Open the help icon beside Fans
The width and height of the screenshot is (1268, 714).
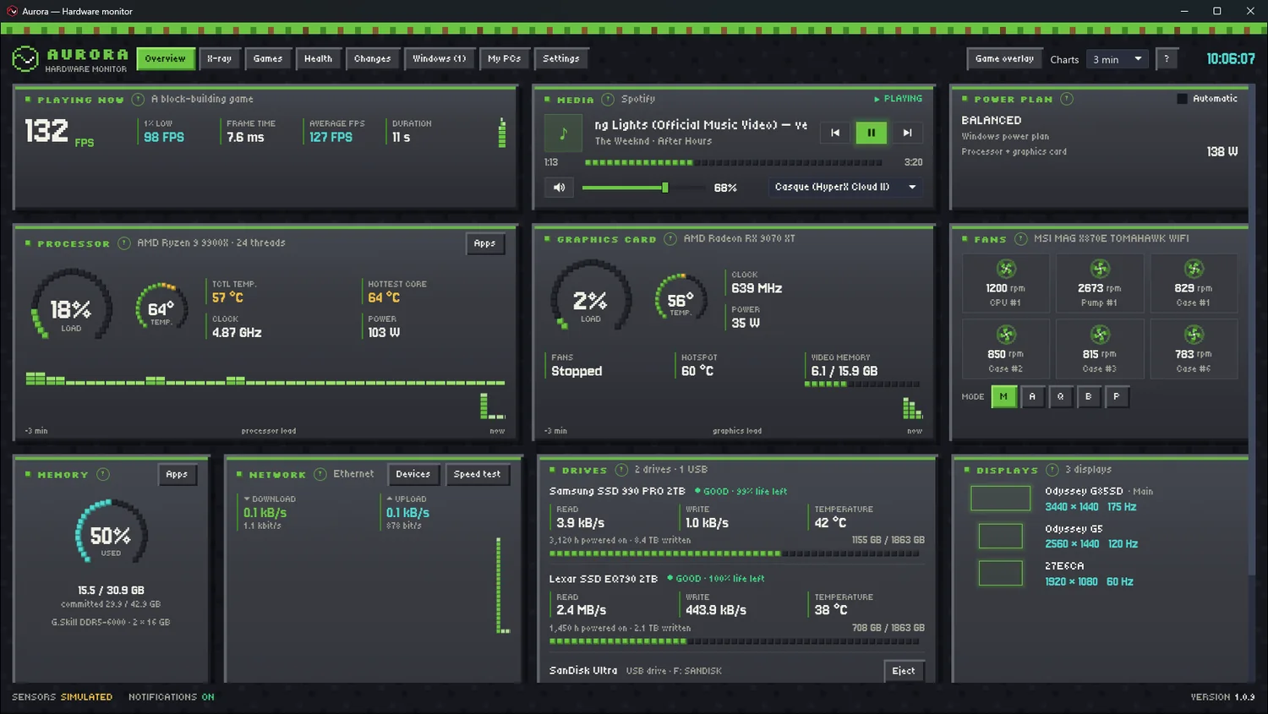coord(1020,239)
